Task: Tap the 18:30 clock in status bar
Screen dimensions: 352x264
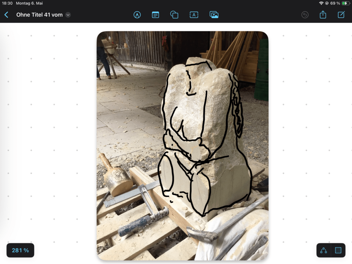Action: 7,3
